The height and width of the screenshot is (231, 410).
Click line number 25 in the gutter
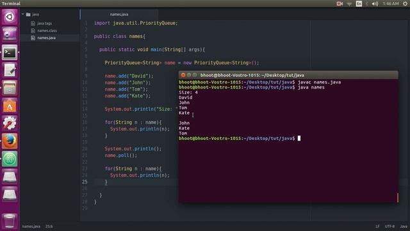click(x=85, y=182)
